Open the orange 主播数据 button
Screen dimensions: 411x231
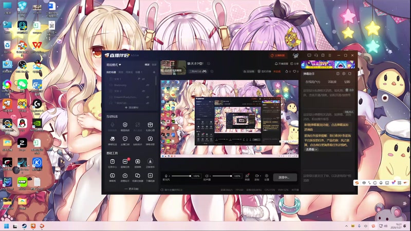click(x=277, y=55)
